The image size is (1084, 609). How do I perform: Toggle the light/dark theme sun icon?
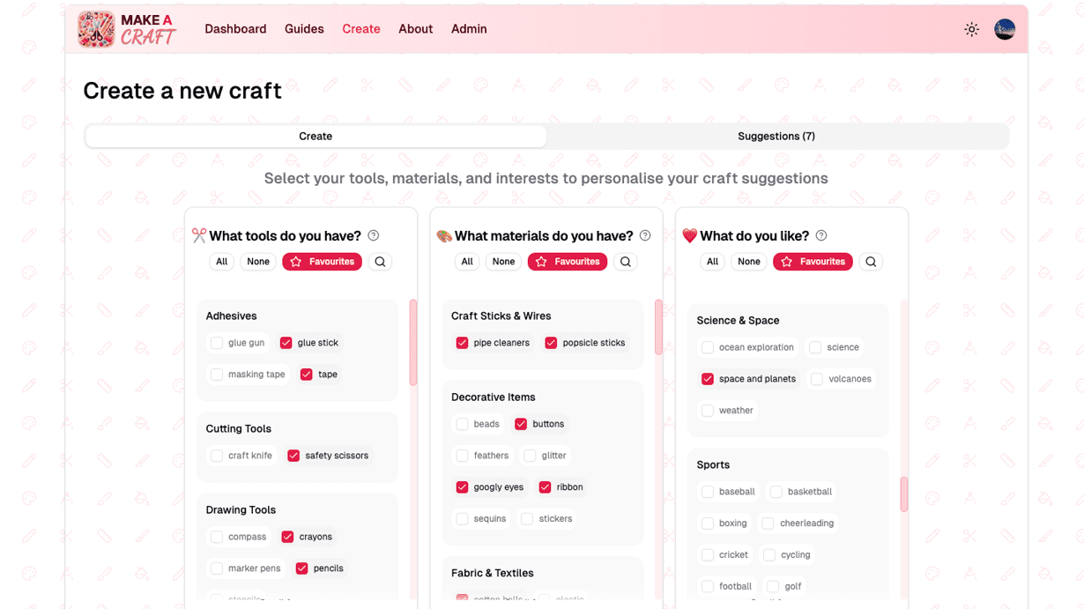point(971,29)
